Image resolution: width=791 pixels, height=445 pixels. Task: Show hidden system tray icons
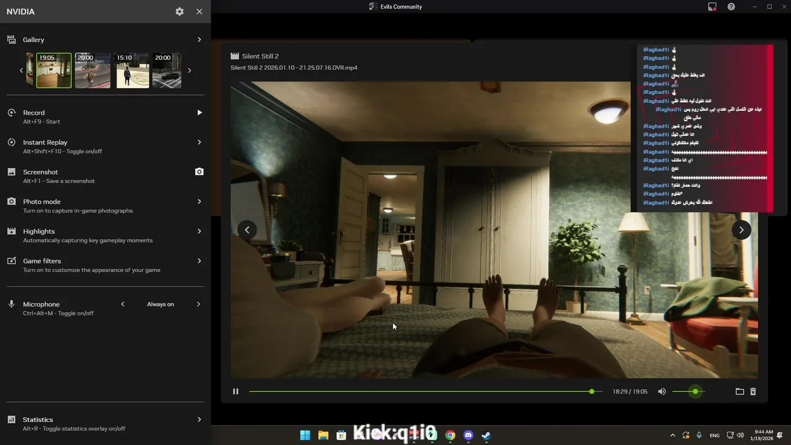672,435
